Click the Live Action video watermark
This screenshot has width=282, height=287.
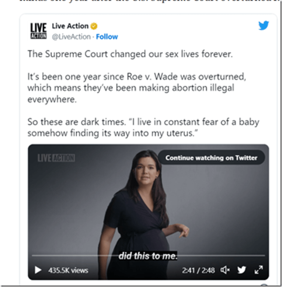click(56, 158)
